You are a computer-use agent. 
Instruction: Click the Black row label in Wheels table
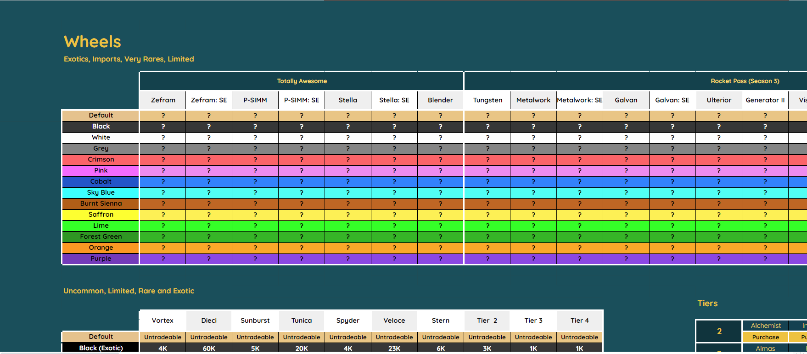coord(101,126)
